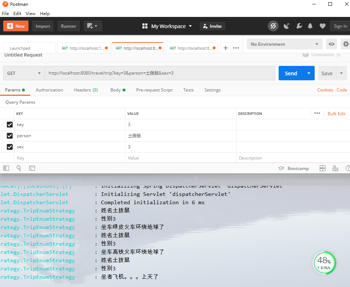Screen dimensions: 350x287
Task: Click the offline sync status icon
Action: pos(273,26)
